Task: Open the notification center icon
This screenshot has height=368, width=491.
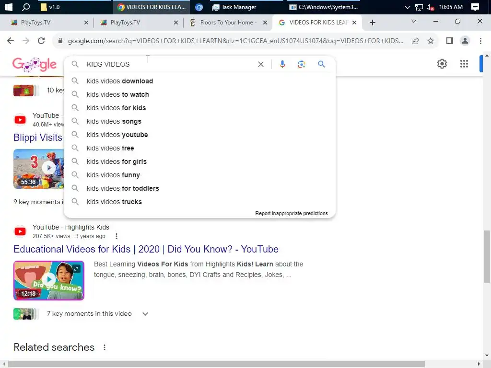Action: click(x=475, y=7)
